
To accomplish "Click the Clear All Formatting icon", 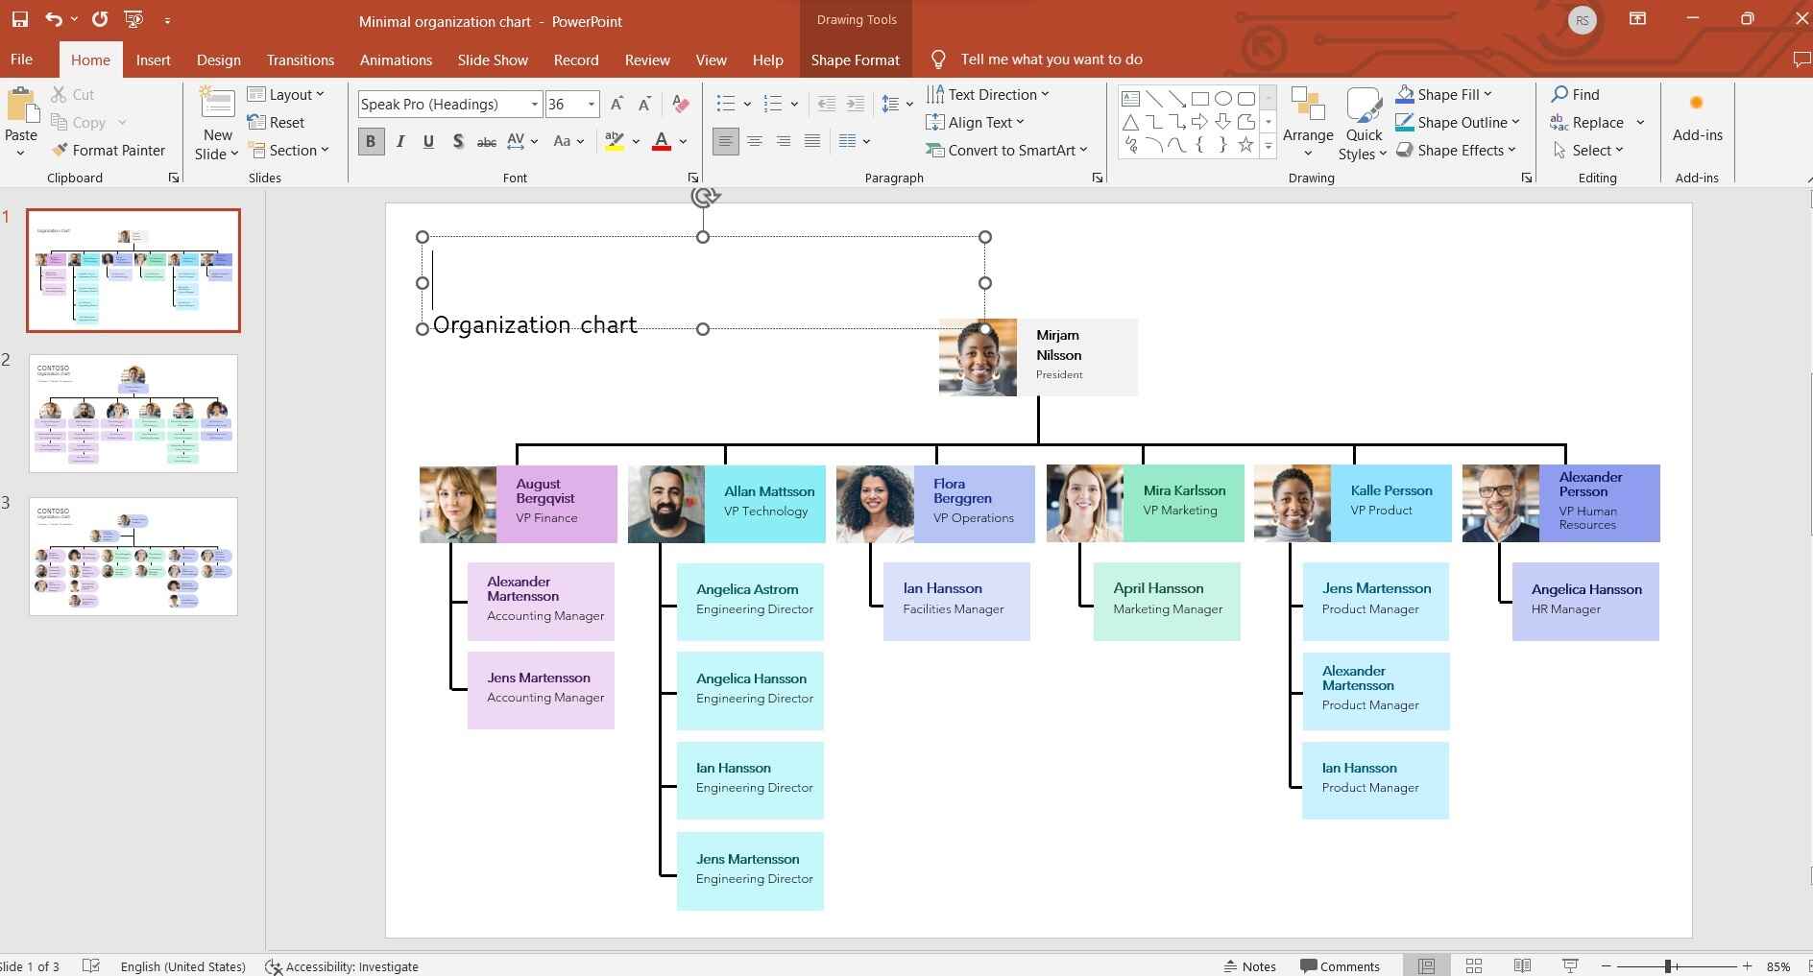I will (x=681, y=104).
